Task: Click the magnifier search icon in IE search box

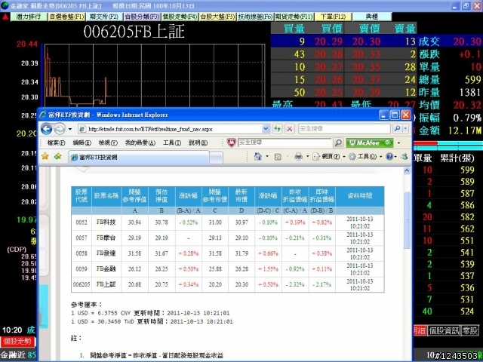Action: tap(397, 129)
